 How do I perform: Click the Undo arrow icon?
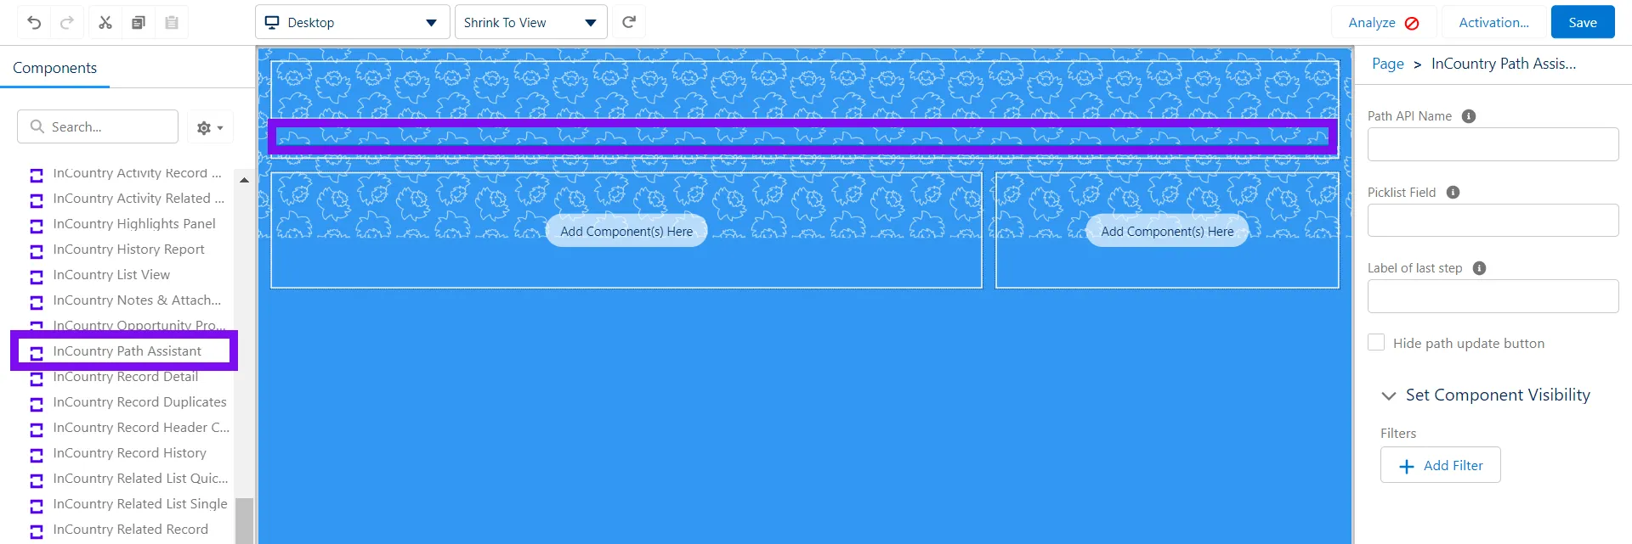click(34, 23)
